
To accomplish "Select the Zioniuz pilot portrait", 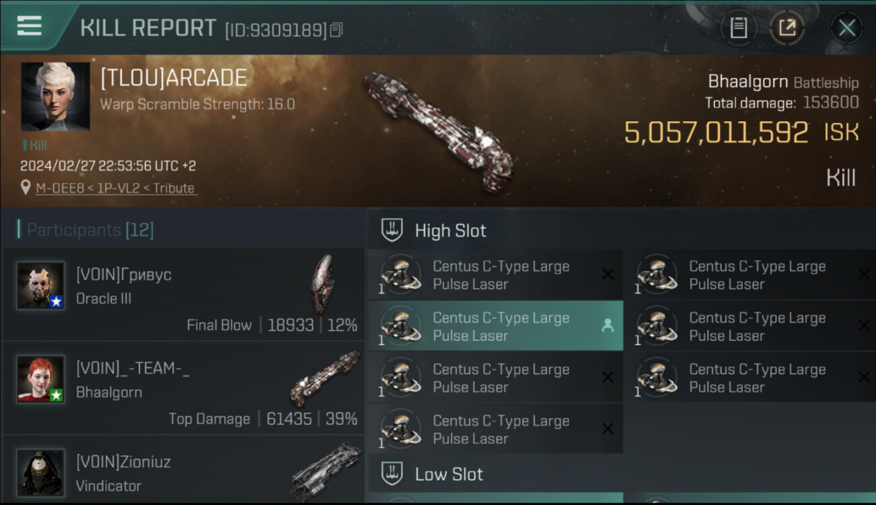I will point(40,472).
